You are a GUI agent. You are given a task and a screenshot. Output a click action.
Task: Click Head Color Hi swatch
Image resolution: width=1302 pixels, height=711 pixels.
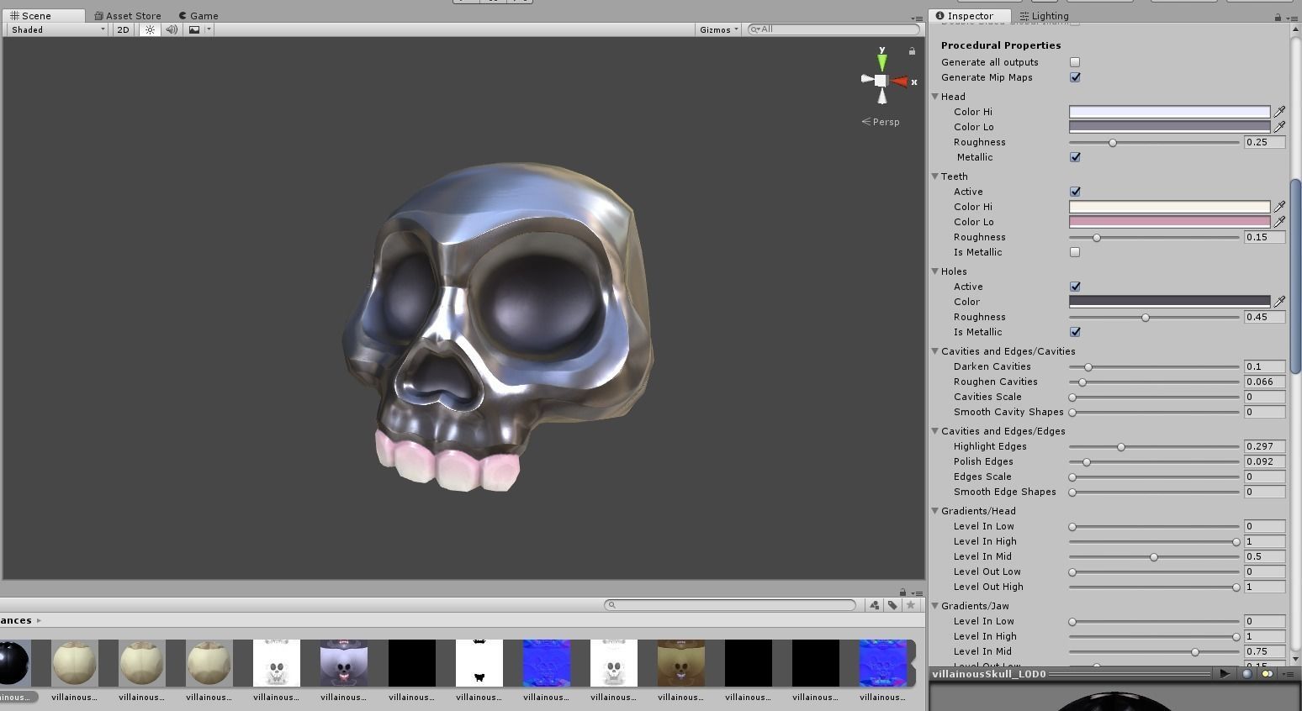coord(1169,112)
